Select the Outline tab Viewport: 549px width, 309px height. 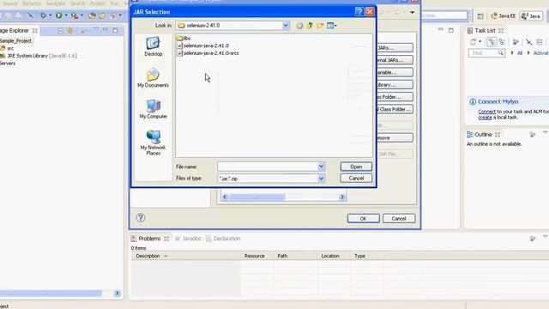click(x=483, y=135)
